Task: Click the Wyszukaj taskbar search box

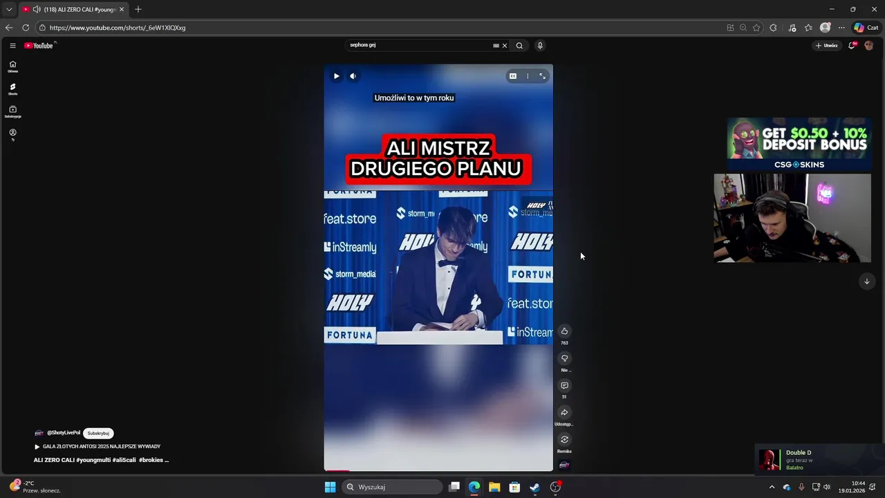Action: pyautogui.click(x=392, y=487)
